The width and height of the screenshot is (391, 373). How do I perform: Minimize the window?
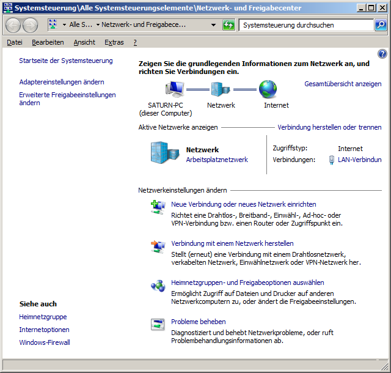click(361, 8)
